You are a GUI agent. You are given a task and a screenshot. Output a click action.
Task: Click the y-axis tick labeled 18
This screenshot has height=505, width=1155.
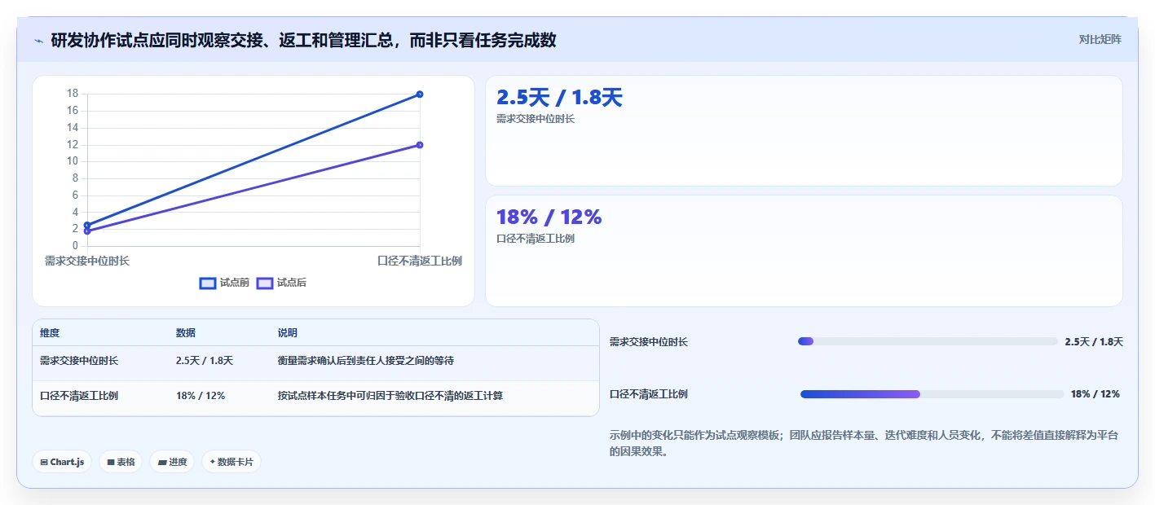point(73,94)
